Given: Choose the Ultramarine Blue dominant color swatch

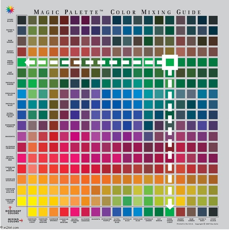Looking at the screenshot, I should (22, 115).
